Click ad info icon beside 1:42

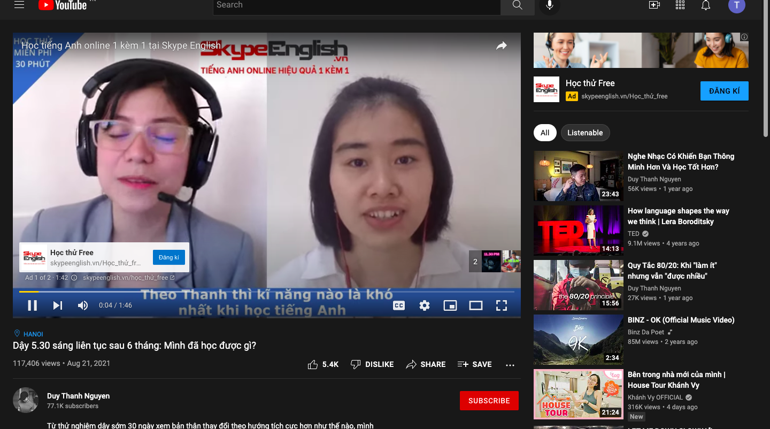click(74, 278)
